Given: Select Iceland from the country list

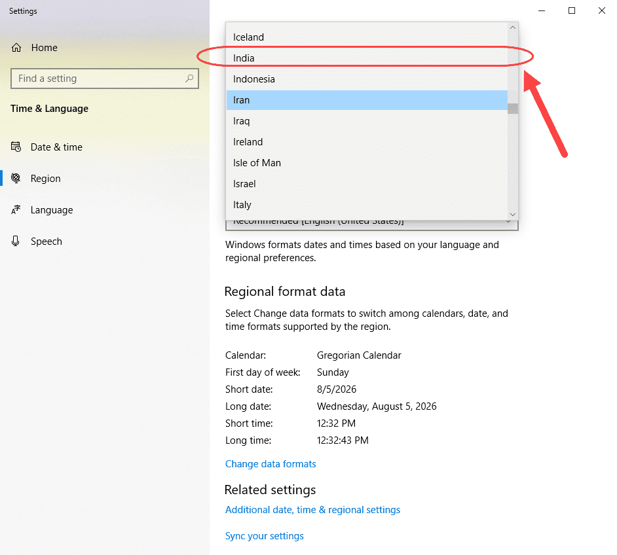Looking at the screenshot, I should (367, 37).
